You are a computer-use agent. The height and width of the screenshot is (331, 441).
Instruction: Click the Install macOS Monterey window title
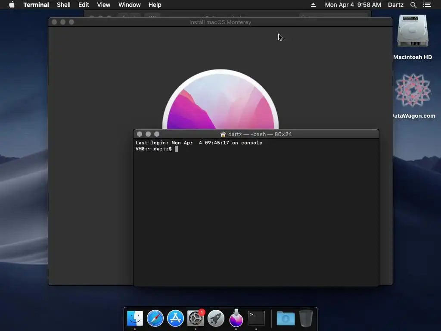220,22
